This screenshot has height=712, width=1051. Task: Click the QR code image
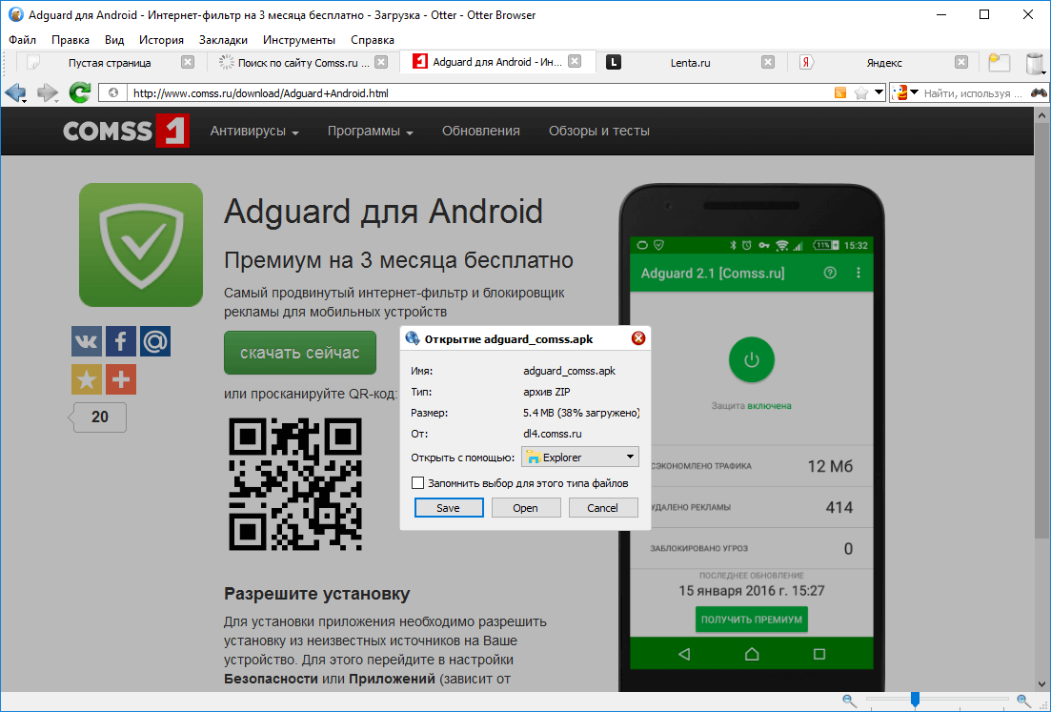[x=295, y=484]
